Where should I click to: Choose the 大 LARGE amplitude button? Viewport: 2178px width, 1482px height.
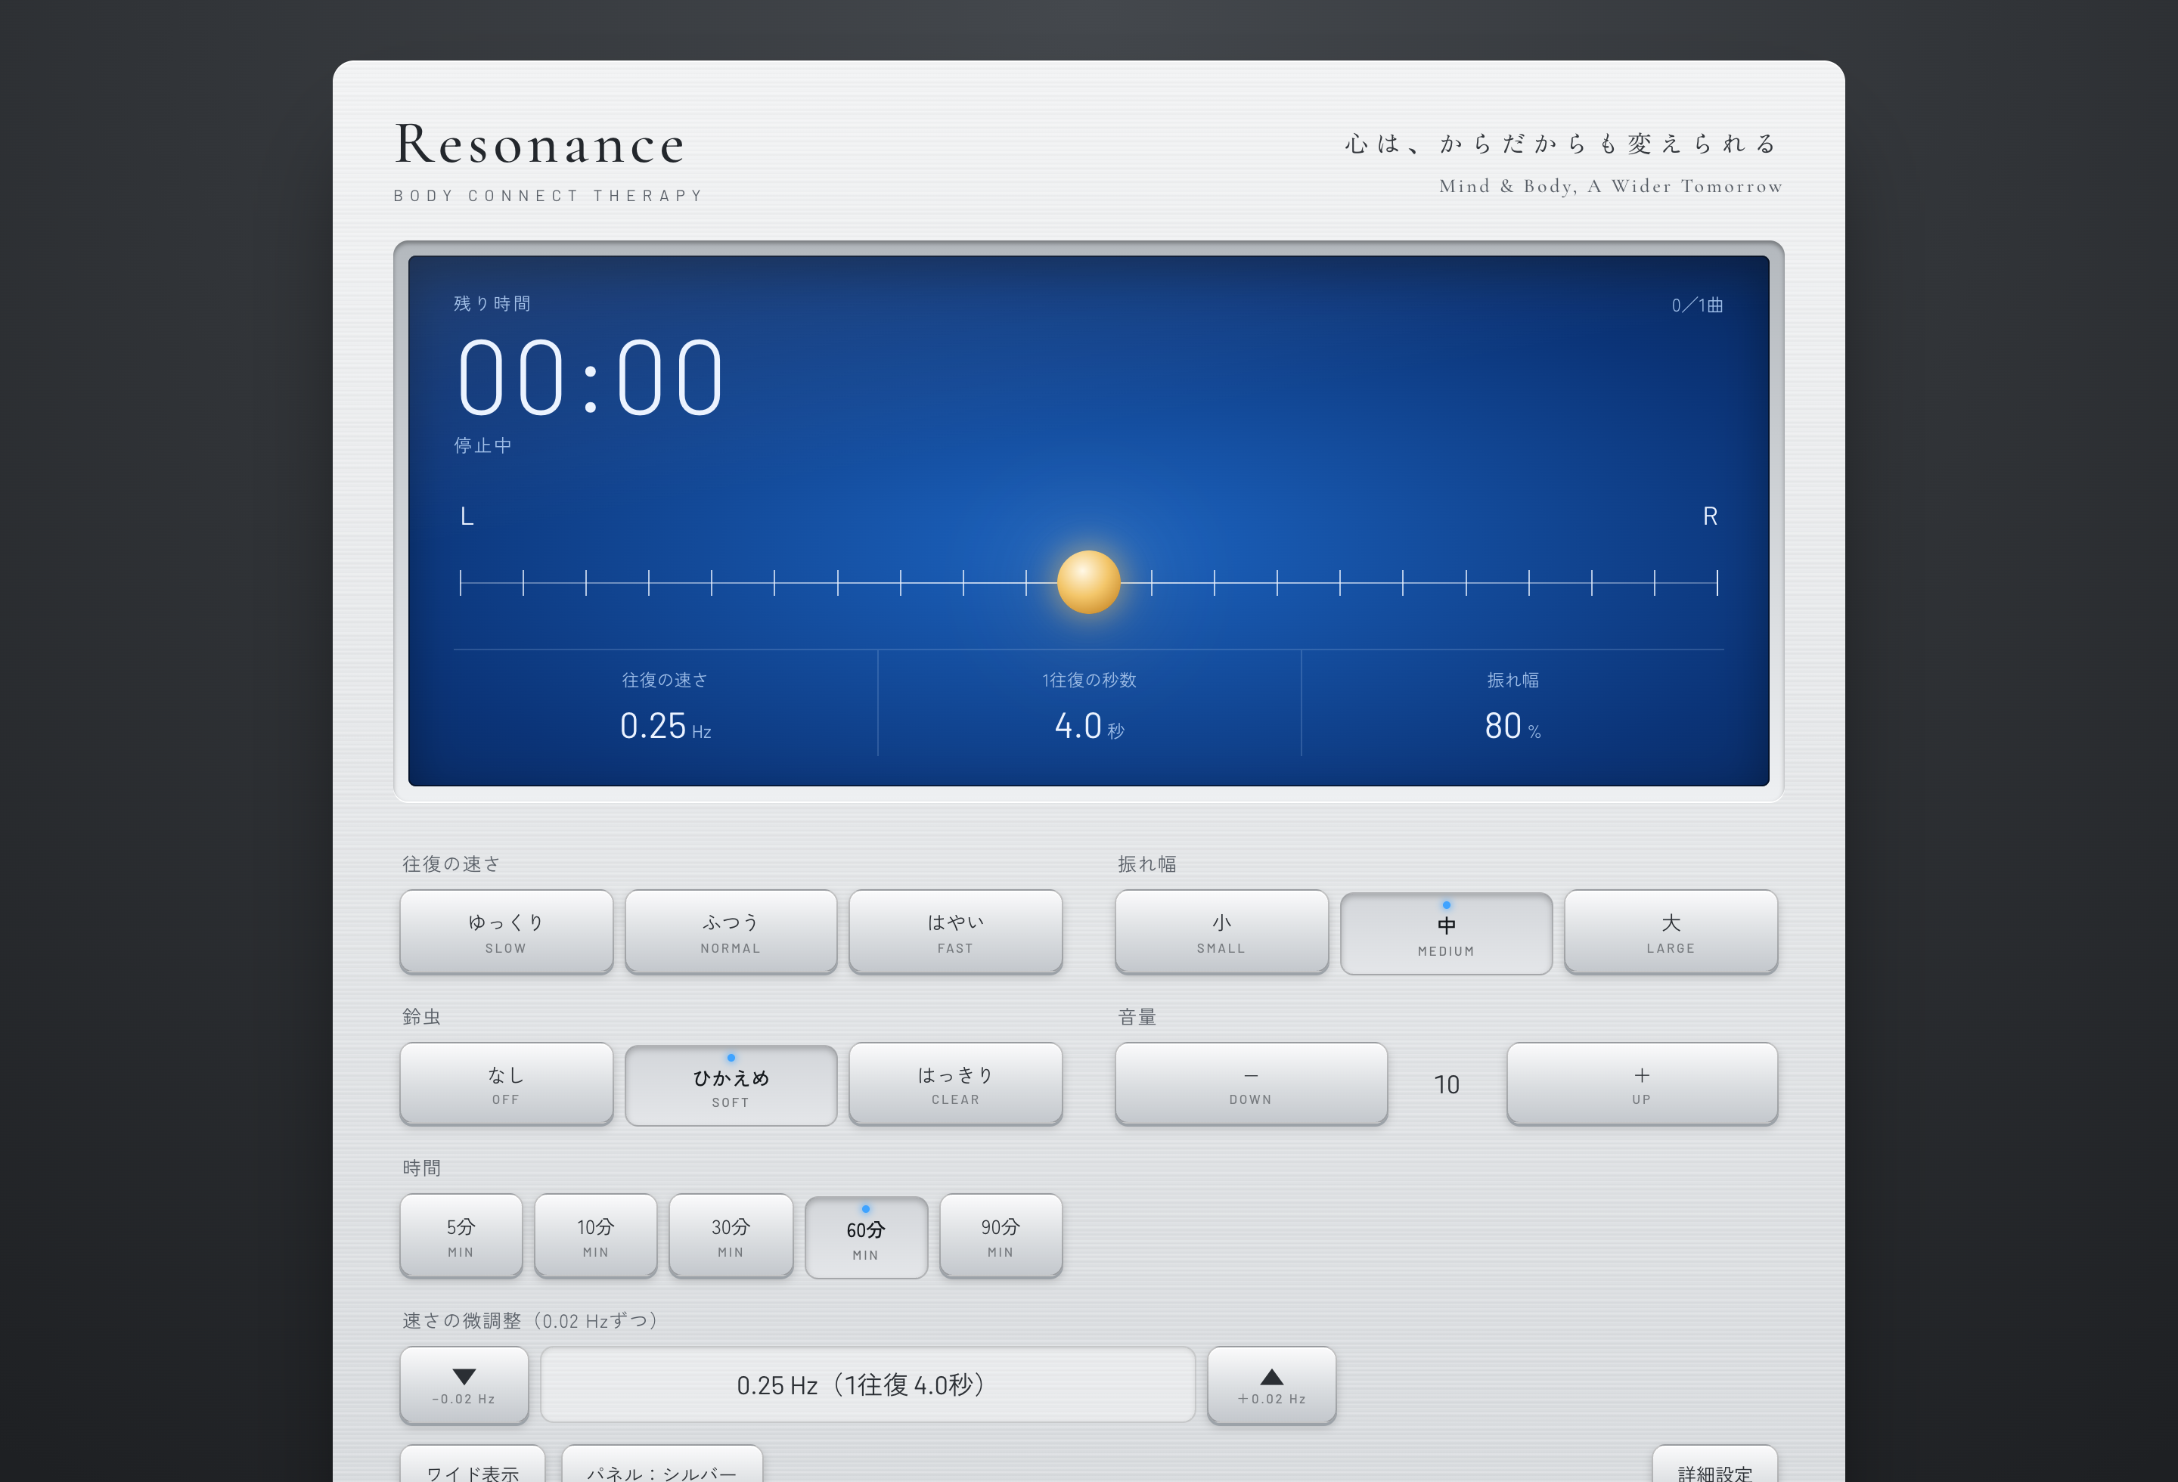(x=1671, y=932)
